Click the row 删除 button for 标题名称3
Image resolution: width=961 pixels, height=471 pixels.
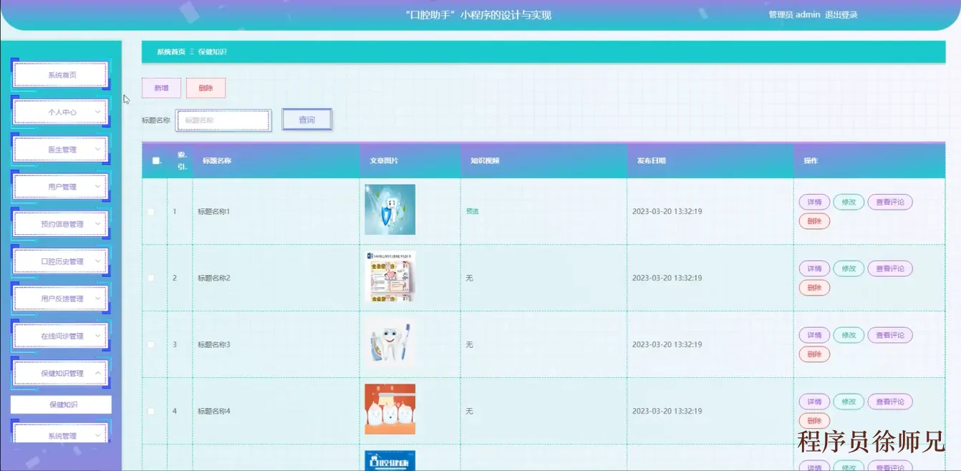pos(815,354)
